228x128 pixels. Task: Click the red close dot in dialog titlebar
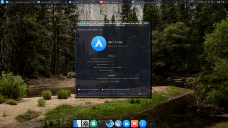[78, 23]
